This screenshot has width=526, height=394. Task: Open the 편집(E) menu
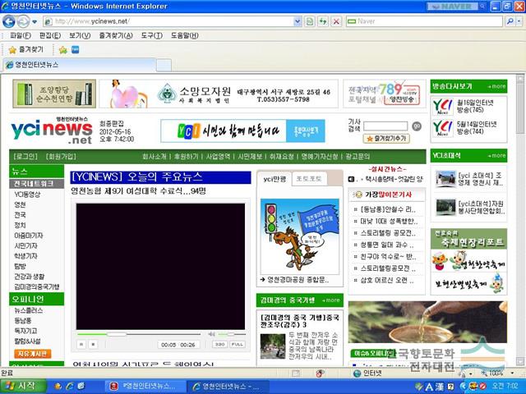click(x=50, y=35)
